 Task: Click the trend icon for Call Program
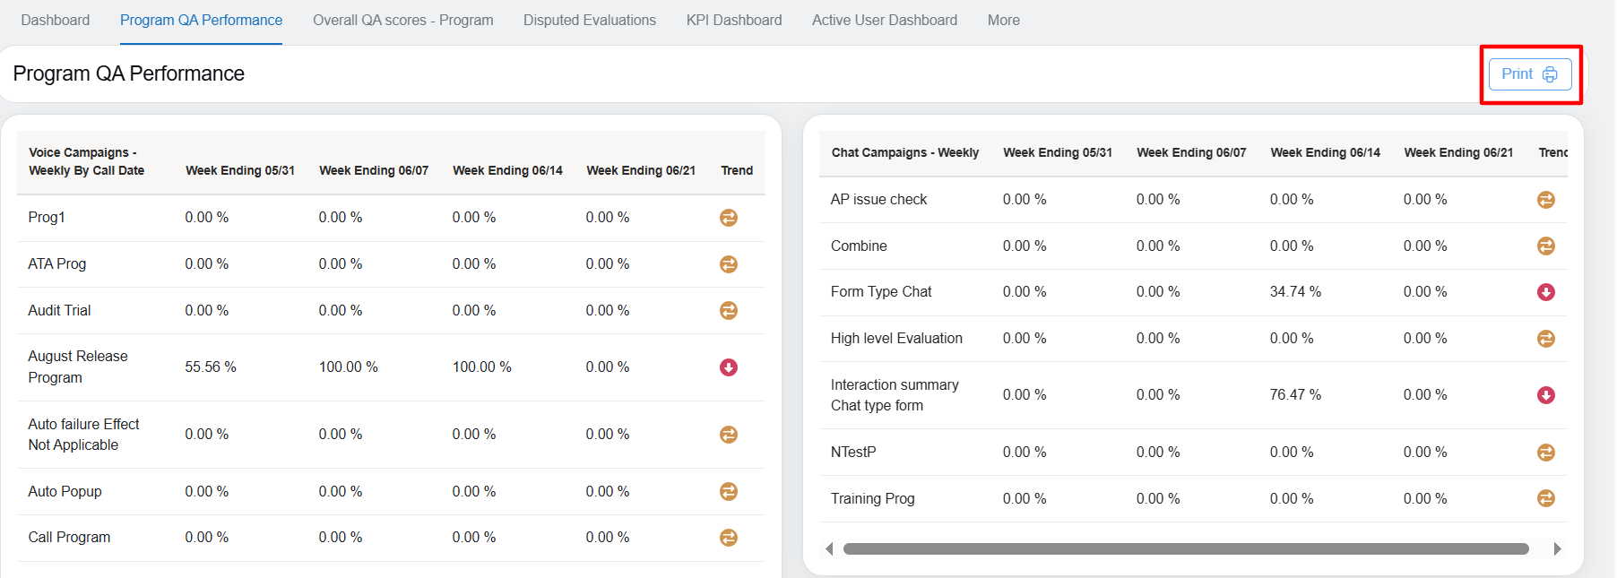click(x=729, y=538)
